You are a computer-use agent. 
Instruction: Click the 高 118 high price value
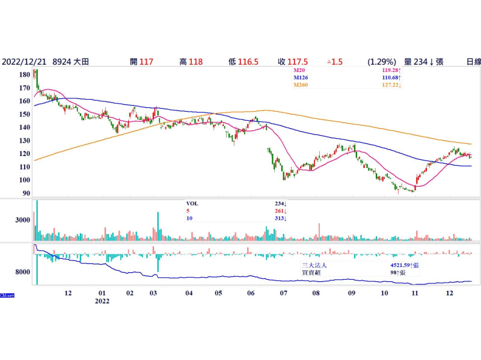click(190, 62)
